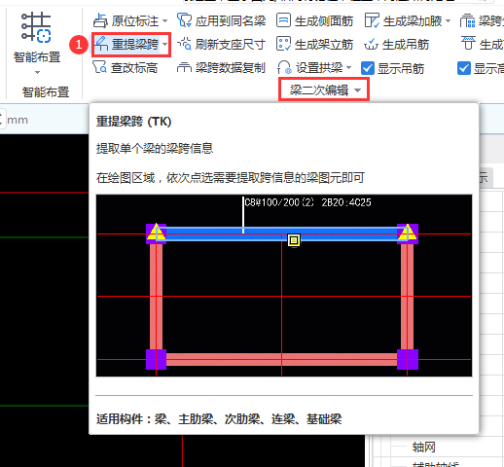
Task: Expand the 重提梁跨 dropdown arrow
Action: click(x=164, y=44)
